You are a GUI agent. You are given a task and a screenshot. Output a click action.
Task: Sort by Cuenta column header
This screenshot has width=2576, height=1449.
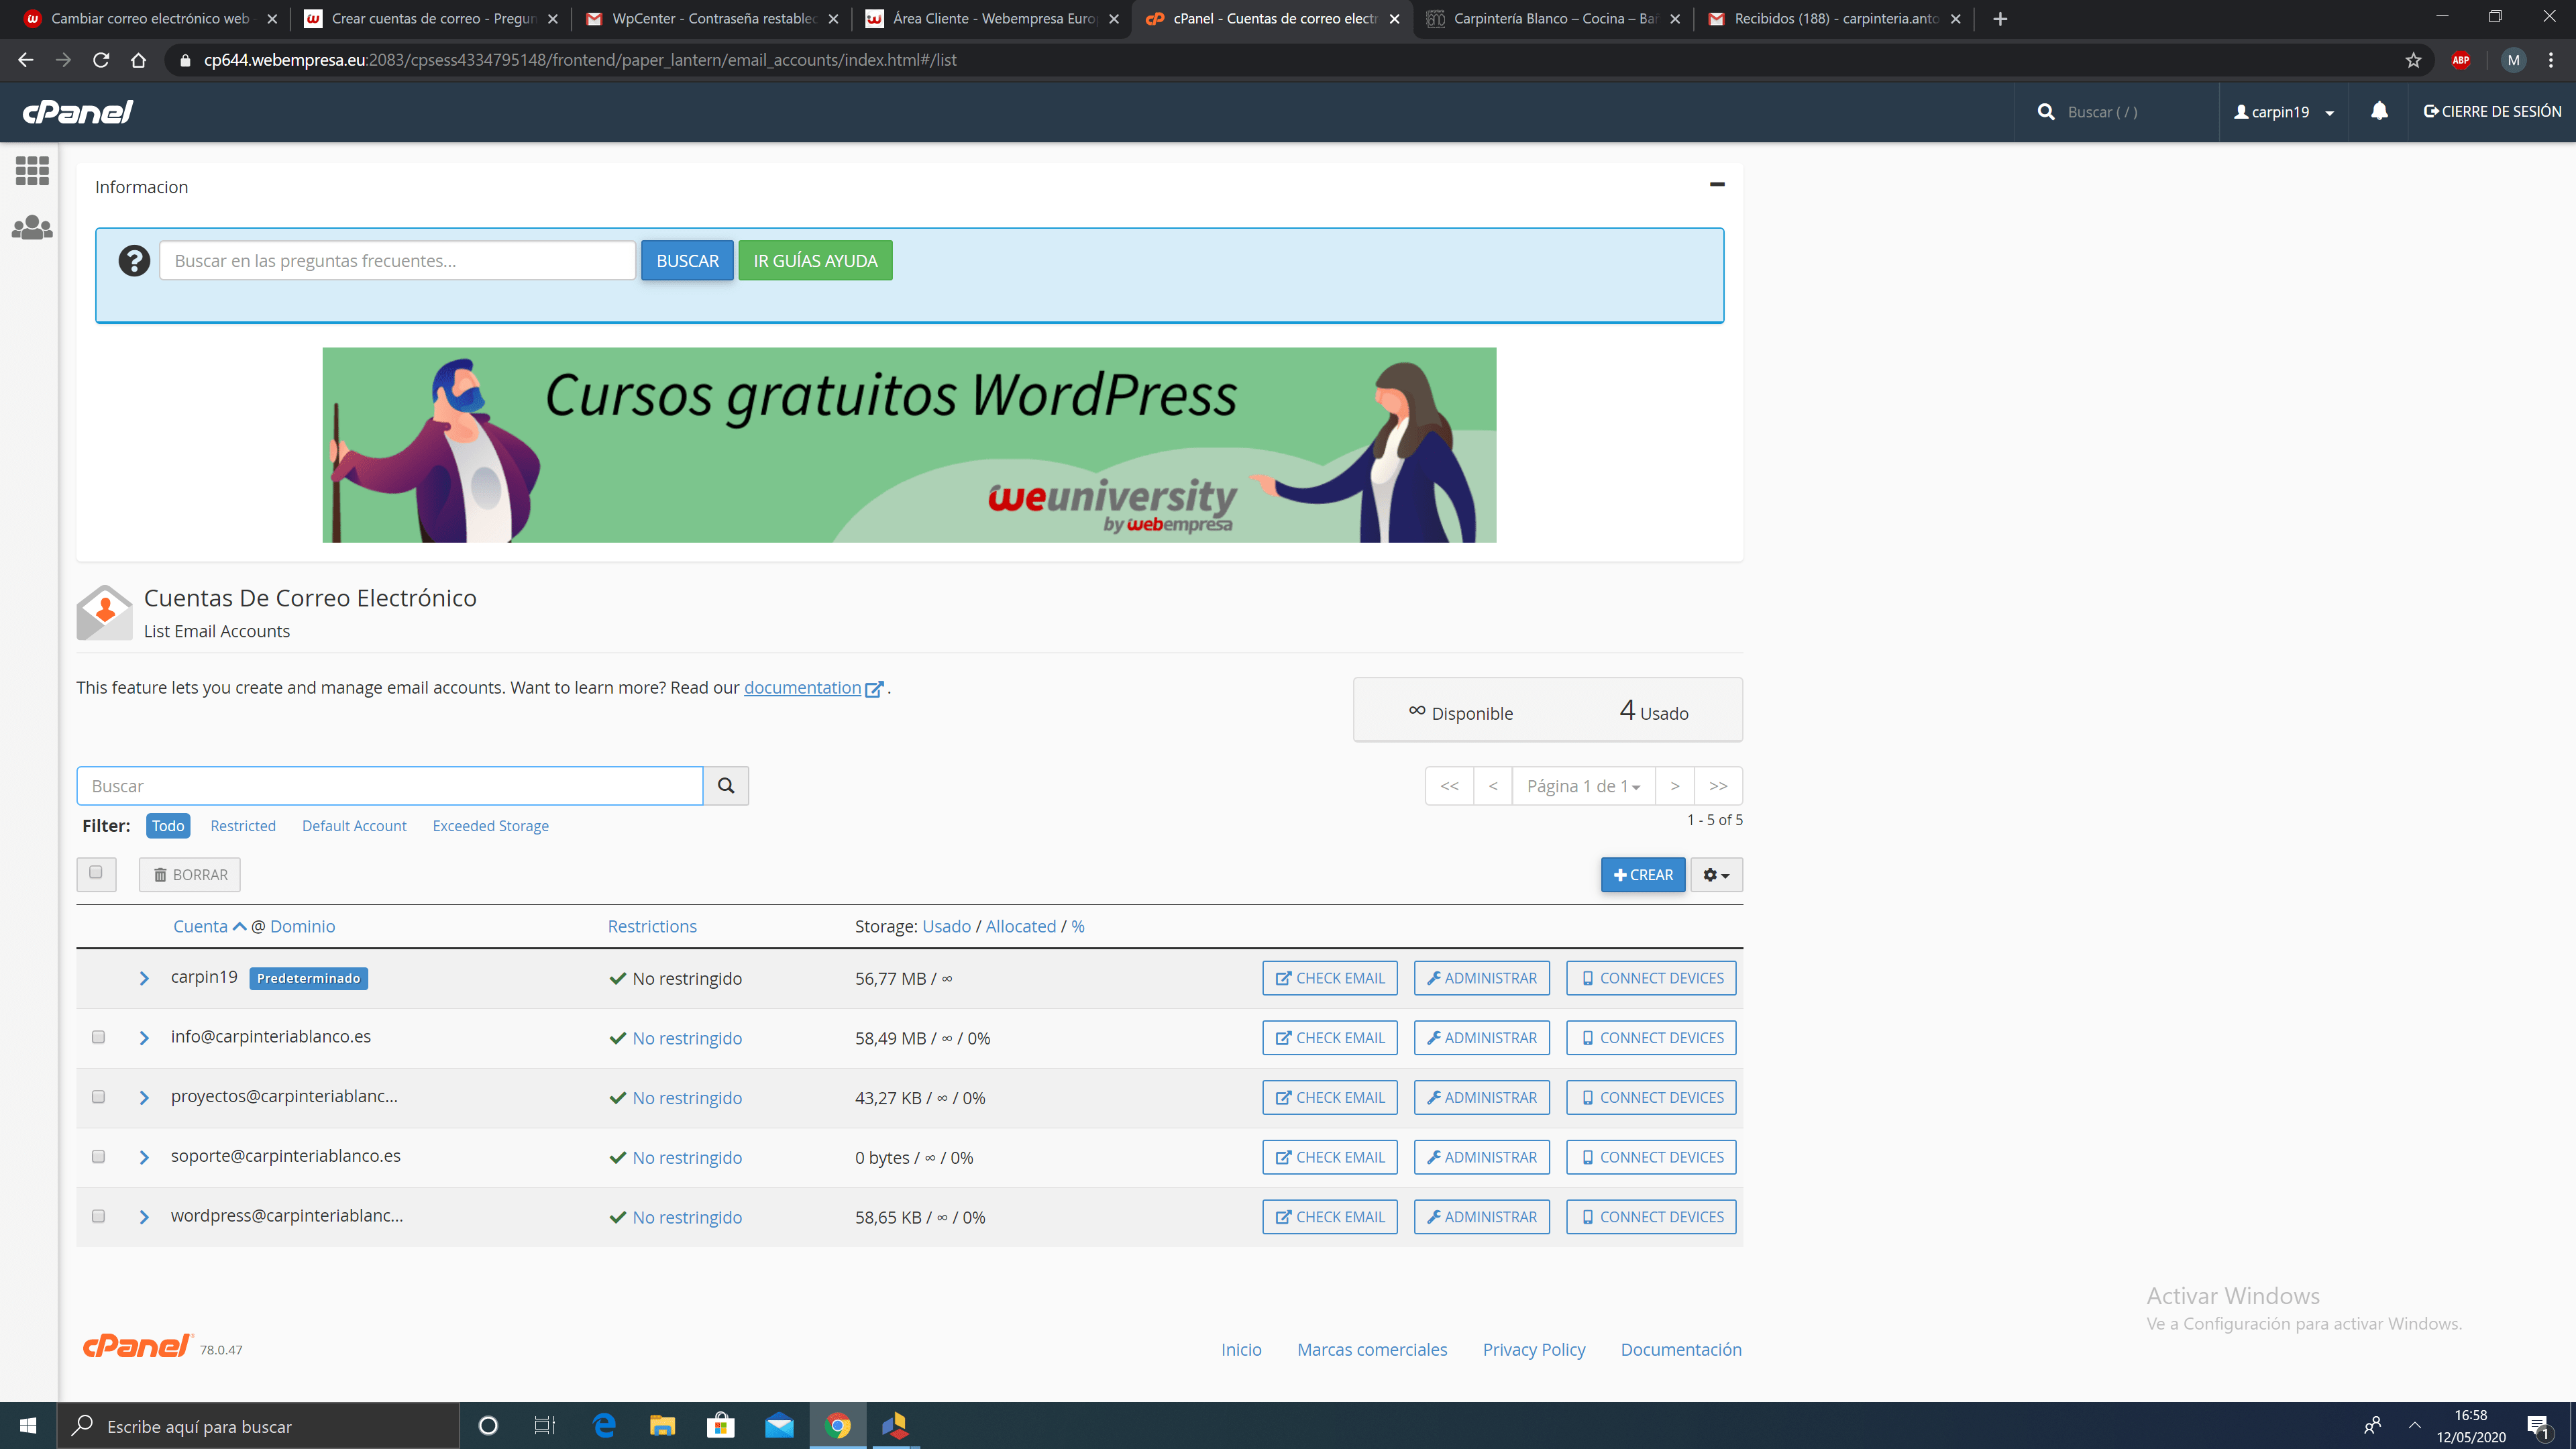pos(201,927)
